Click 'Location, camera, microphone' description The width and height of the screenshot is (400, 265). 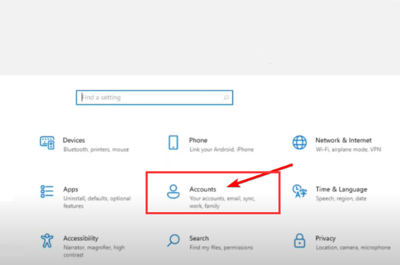(x=353, y=247)
